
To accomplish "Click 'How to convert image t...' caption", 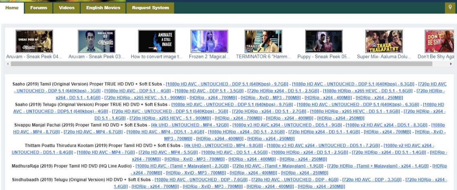I will (x=157, y=57).
